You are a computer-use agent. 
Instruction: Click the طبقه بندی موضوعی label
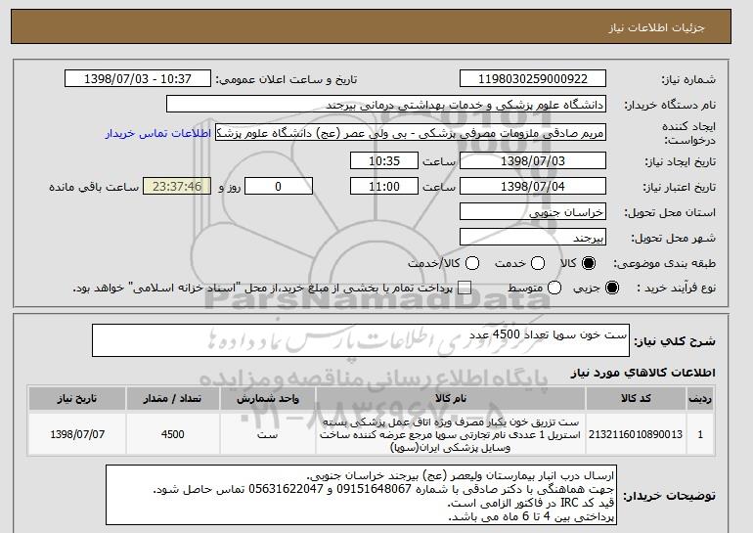coord(665,263)
